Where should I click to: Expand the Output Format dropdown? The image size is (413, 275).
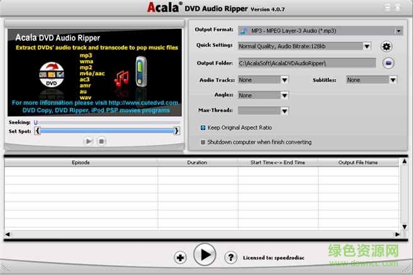(399, 30)
